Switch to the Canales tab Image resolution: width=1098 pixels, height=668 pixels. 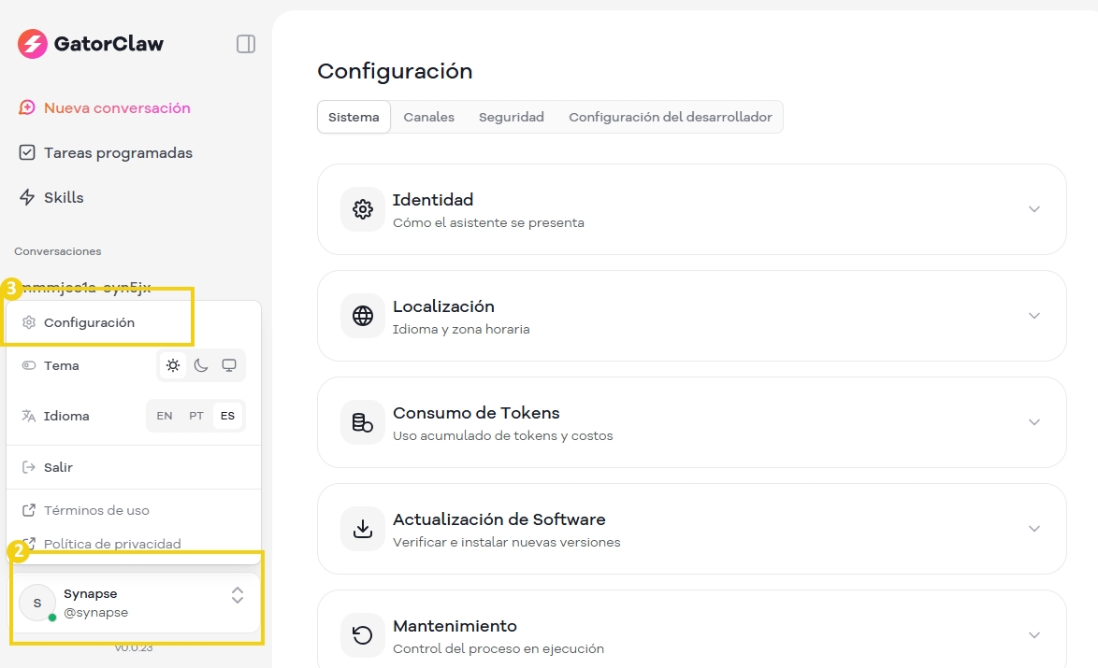(428, 116)
